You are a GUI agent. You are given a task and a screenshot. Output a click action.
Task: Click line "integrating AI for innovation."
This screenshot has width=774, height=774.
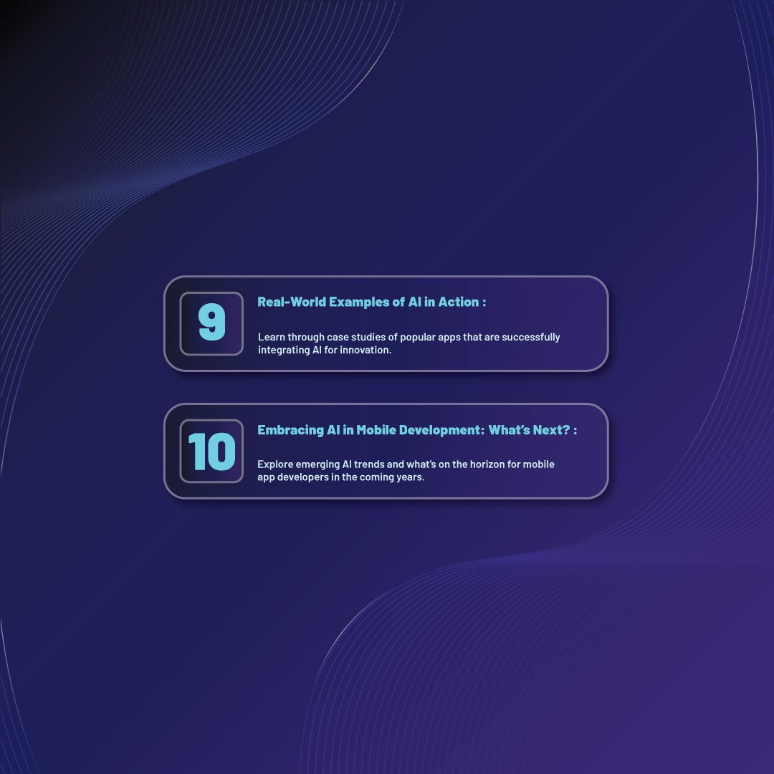[x=325, y=350]
